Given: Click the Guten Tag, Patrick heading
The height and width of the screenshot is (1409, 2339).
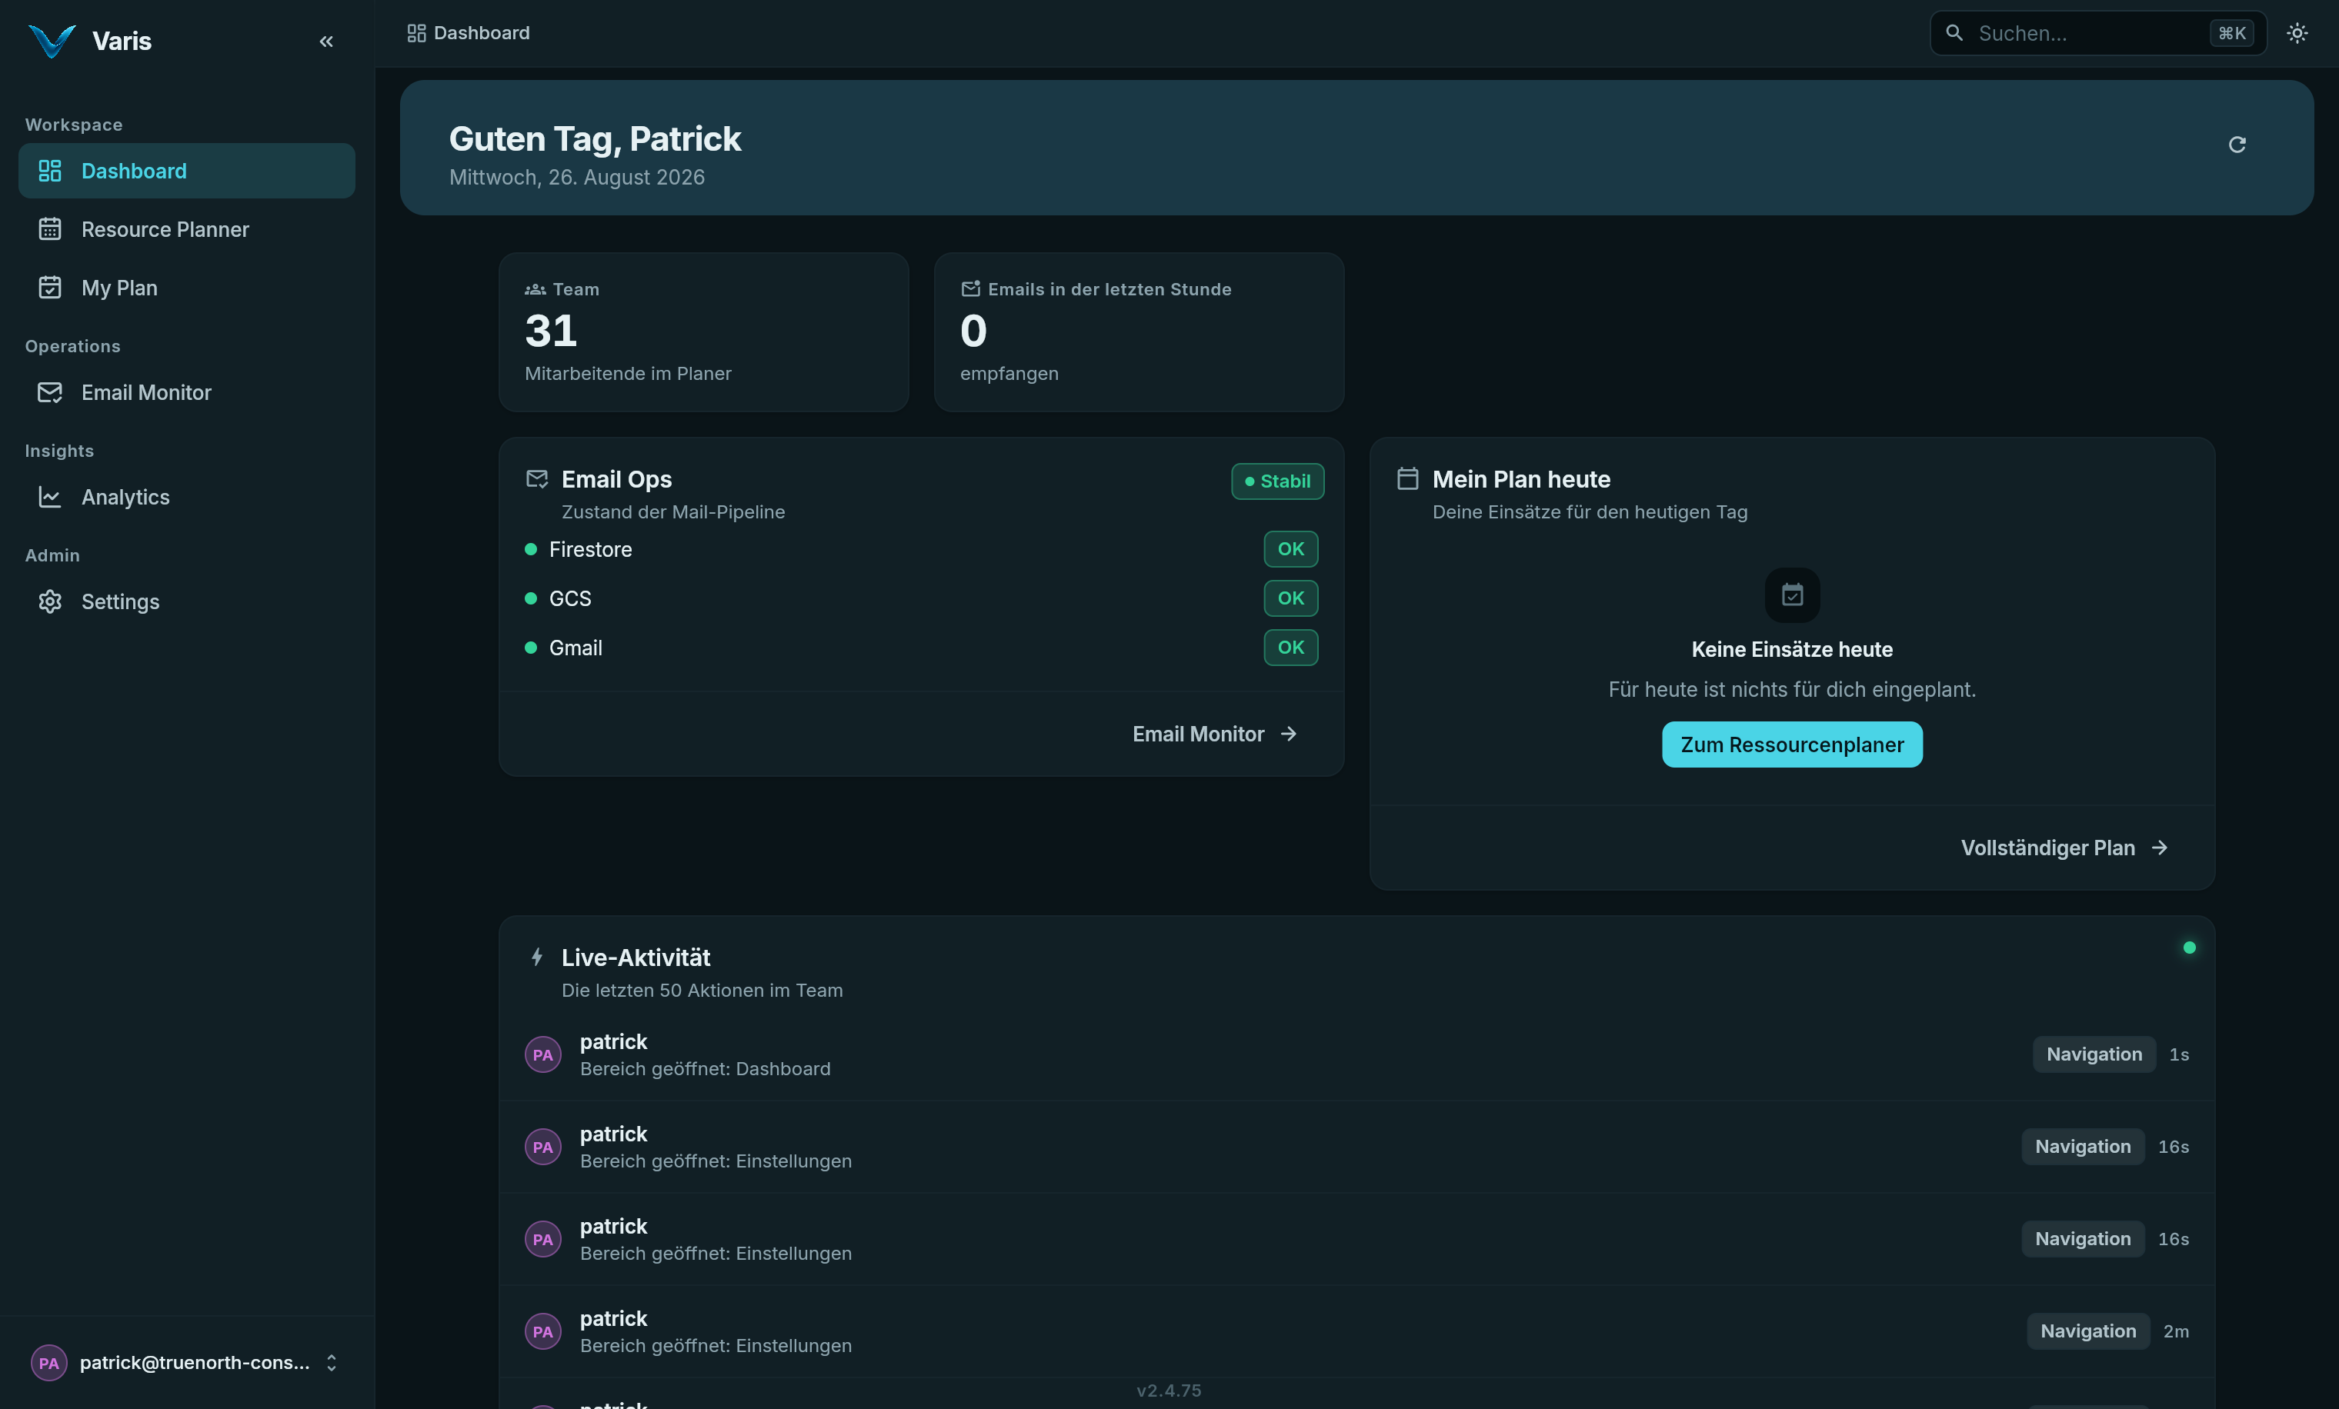Looking at the screenshot, I should 596,138.
